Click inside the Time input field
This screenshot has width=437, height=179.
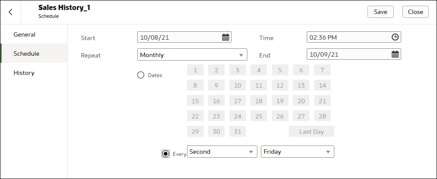[x=347, y=37]
